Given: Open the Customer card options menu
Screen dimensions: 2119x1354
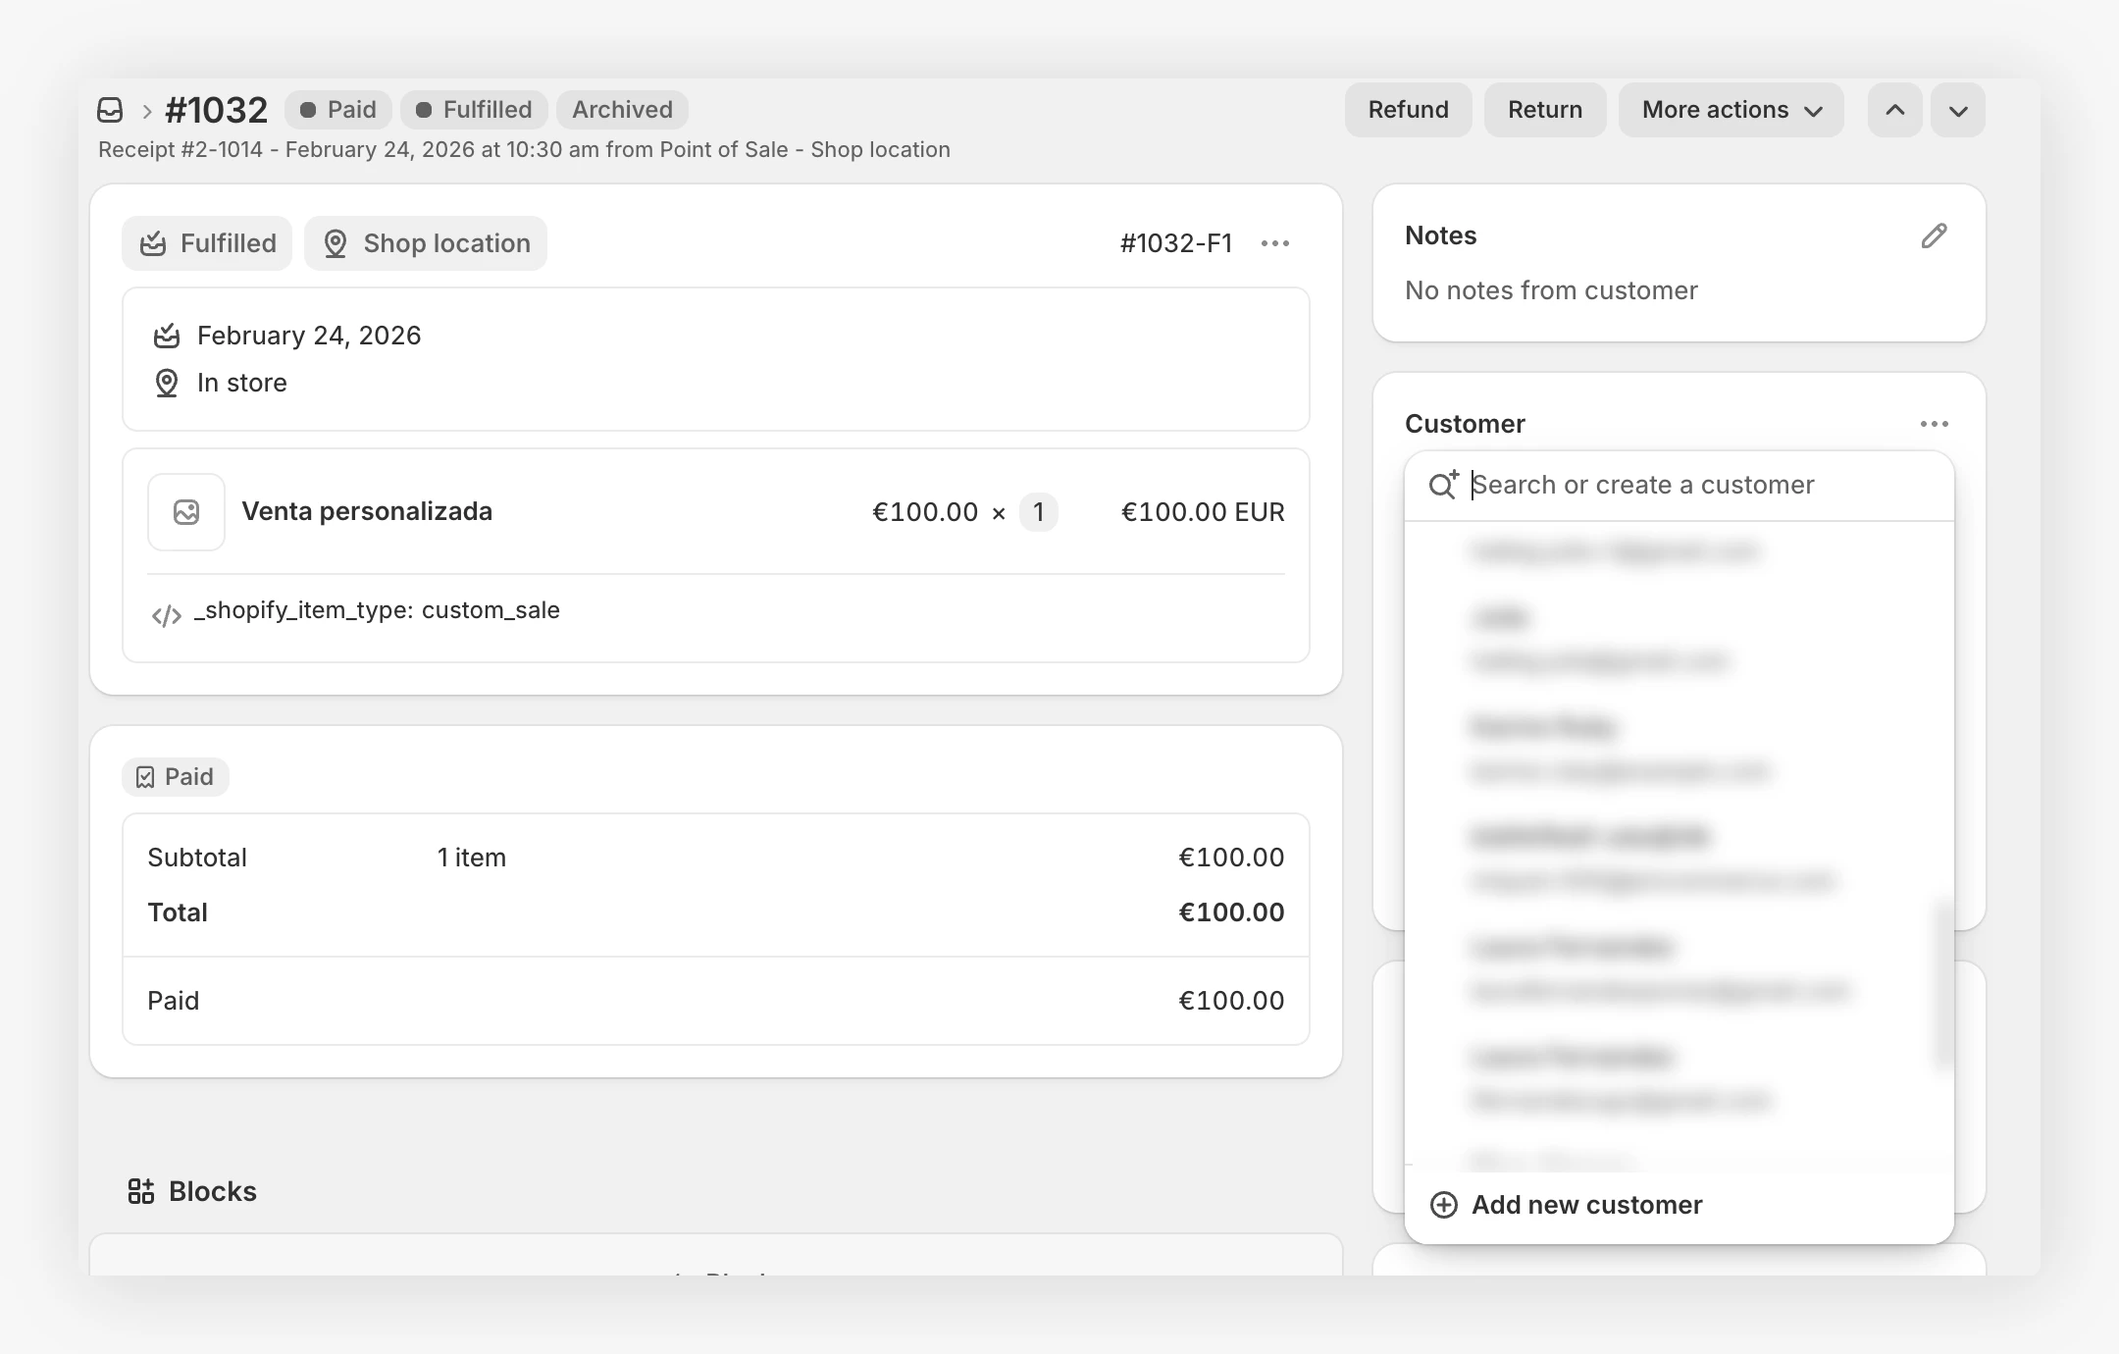Looking at the screenshot, I should pos(1934,424).
